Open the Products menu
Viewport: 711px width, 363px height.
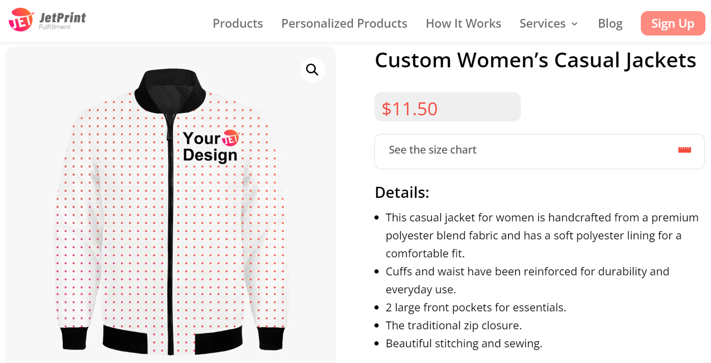point(238,23)
